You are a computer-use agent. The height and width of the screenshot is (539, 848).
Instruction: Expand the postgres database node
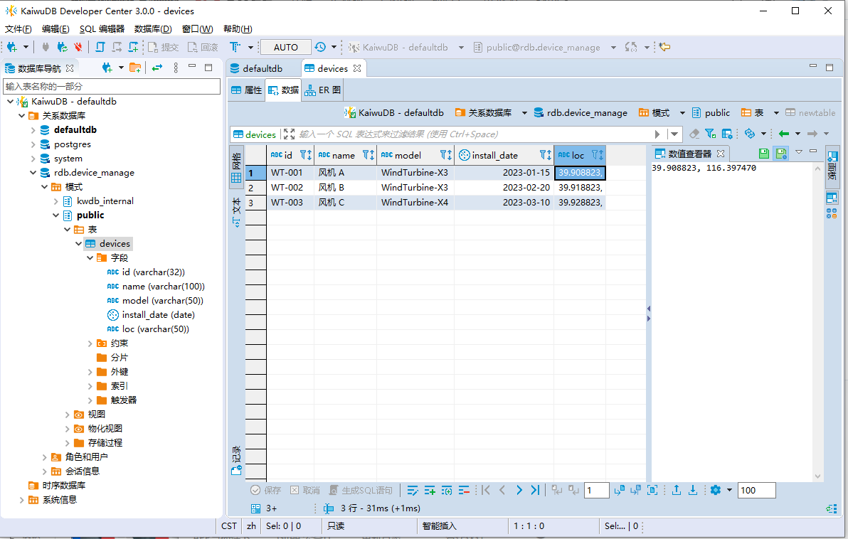click(x=33, y=144)
